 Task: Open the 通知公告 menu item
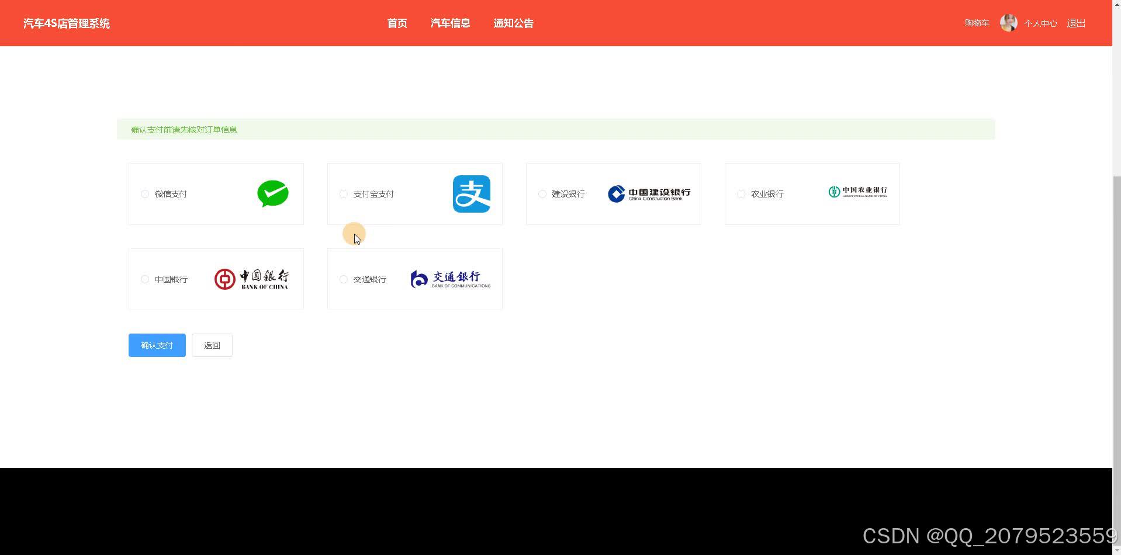tap(513, 23)
